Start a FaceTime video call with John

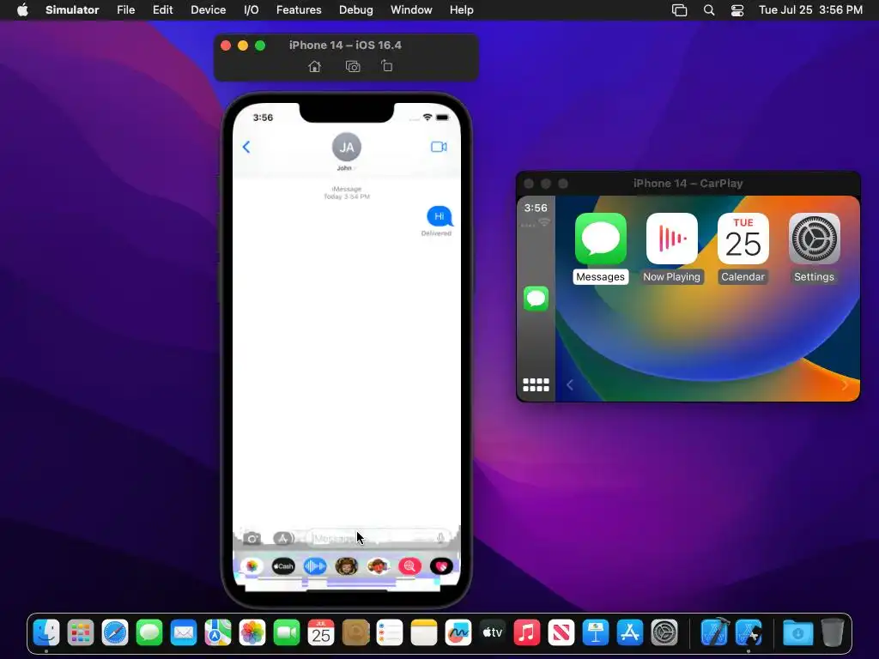[x=439, y=147]
